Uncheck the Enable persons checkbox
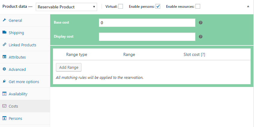Screen dimensions: 254x127 coord(158,7)
